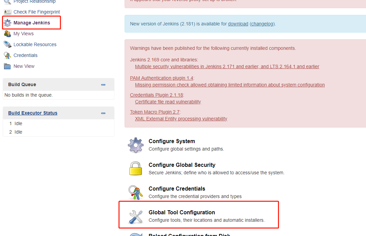Image resolution: width=366 pixels, height=236 pixels.
Task: Follow the Jenkins download link
Action: (238, 24)
